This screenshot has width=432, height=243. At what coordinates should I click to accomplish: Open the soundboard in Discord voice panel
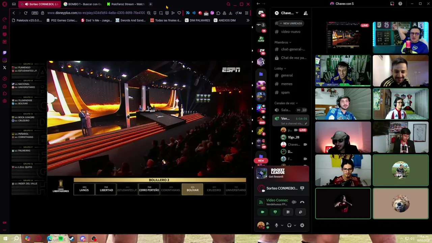coord(300,212)
